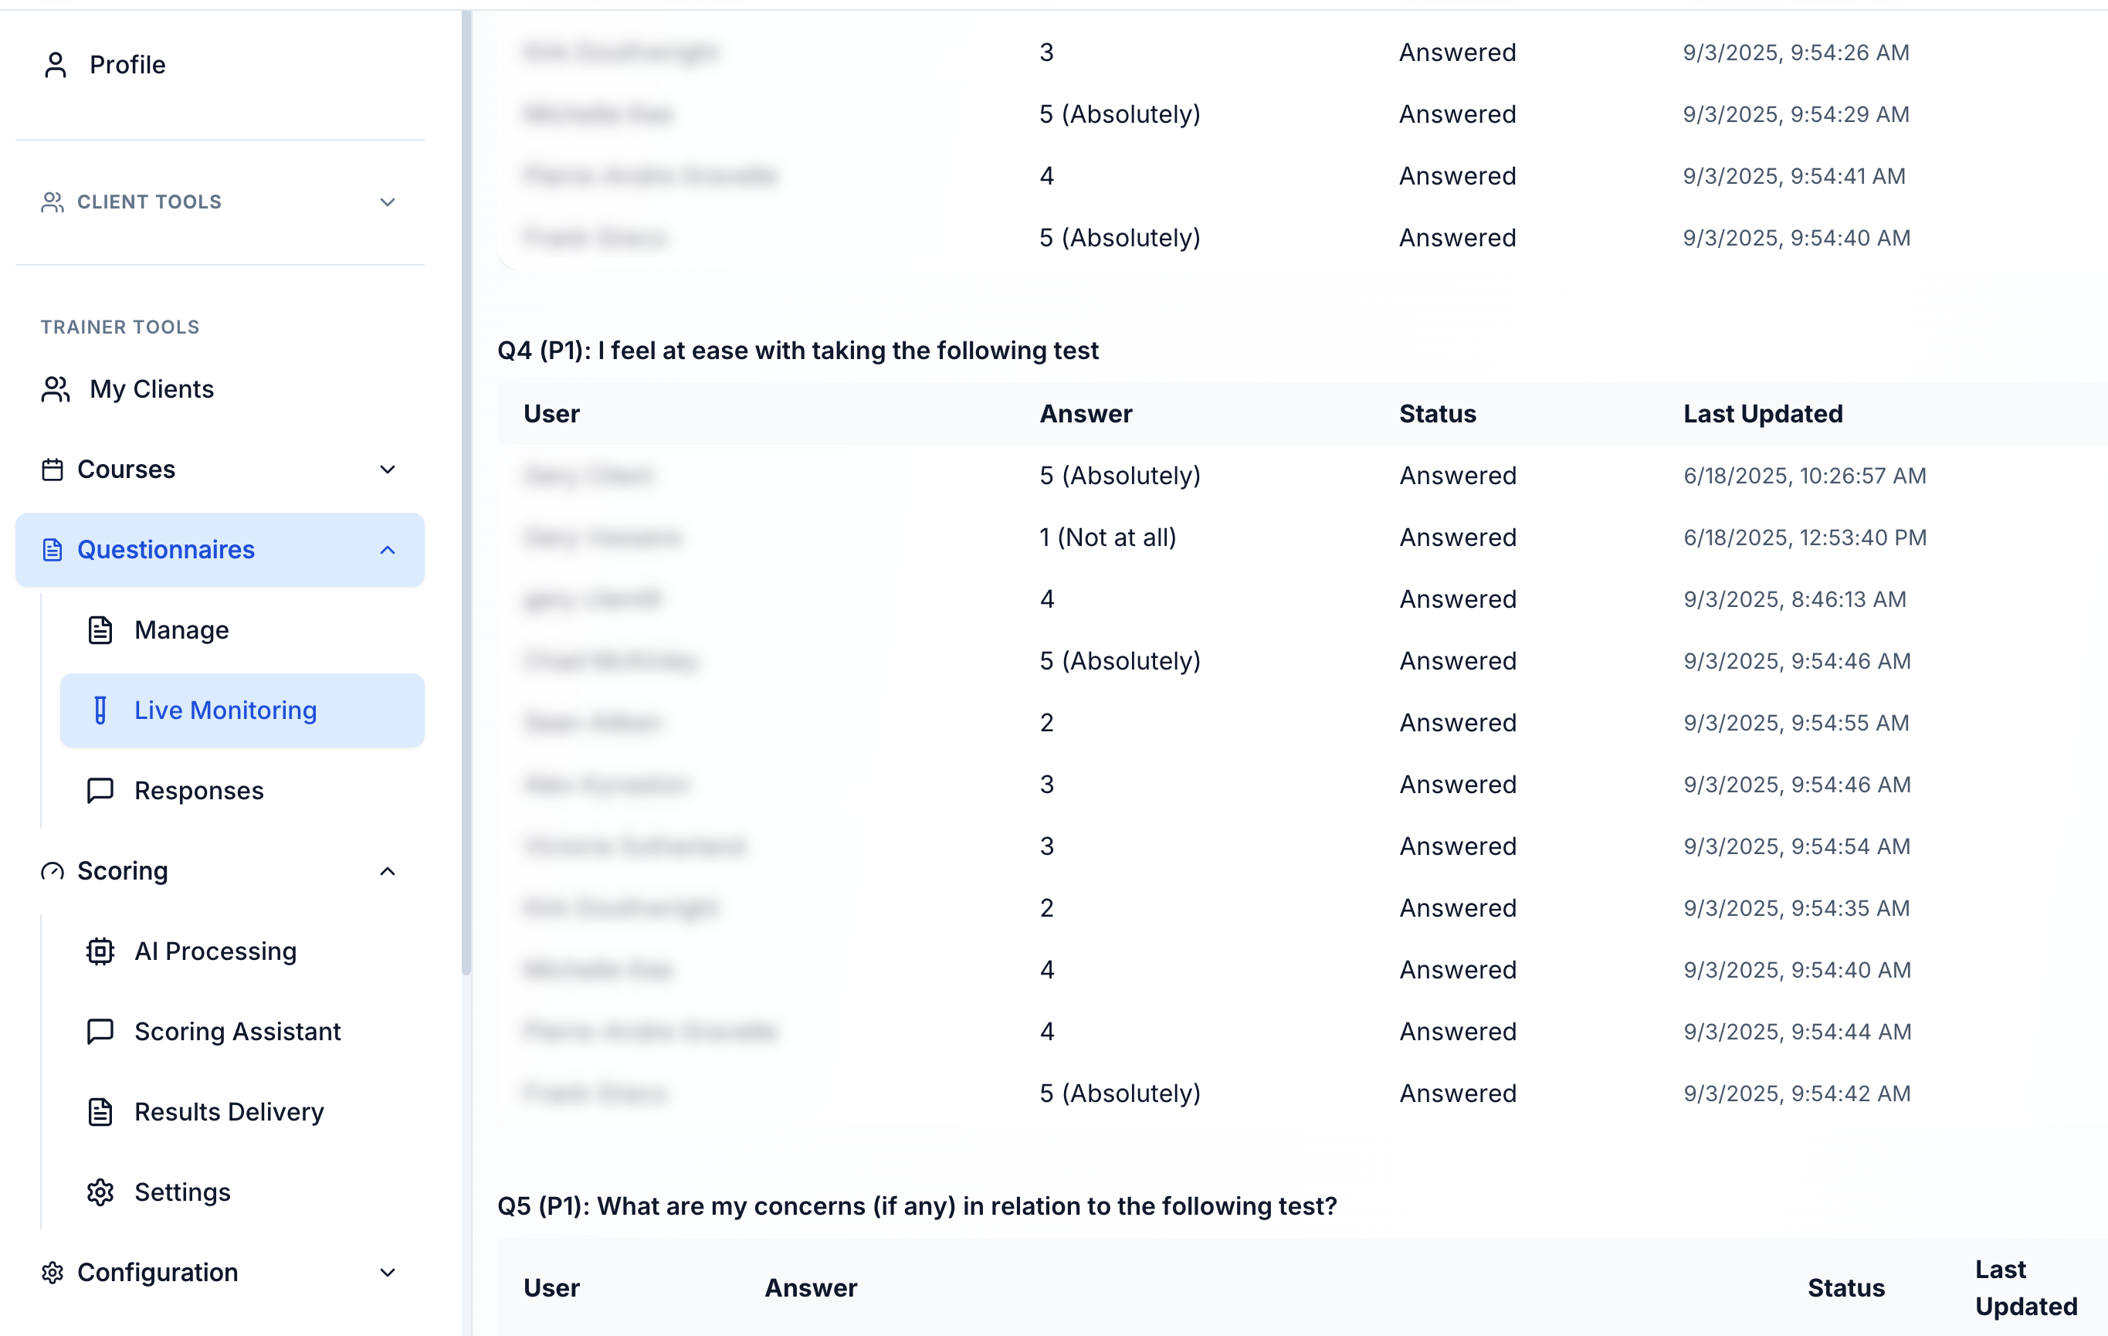Open the Settings gear icon under Scoring
2108x1336 pixels.
pos(100,1192)
